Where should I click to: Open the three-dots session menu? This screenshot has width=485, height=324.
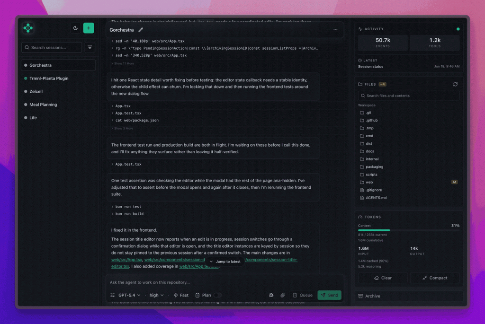click(x=335, y=30)
